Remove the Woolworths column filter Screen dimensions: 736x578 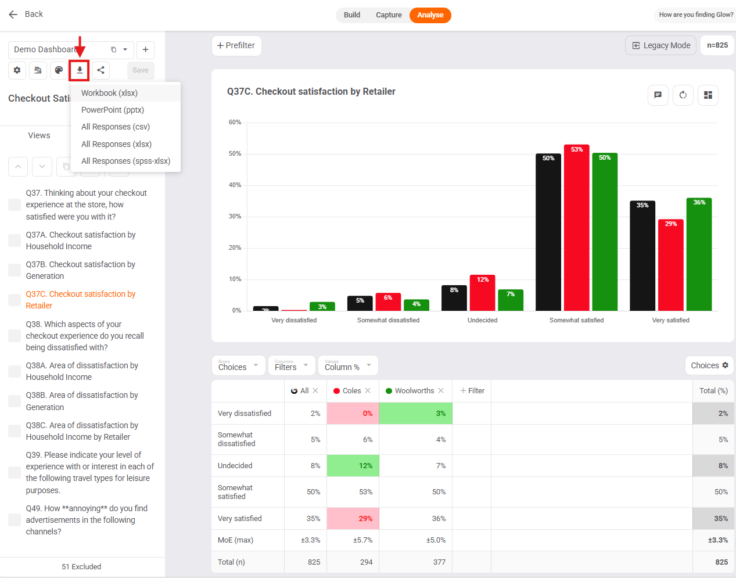click(441, 391)
